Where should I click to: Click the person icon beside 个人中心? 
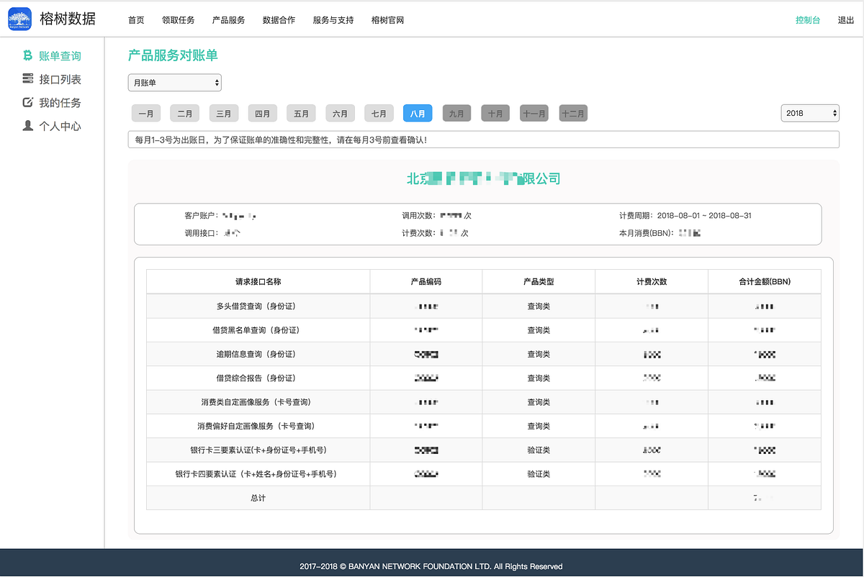tap(28, 126)
